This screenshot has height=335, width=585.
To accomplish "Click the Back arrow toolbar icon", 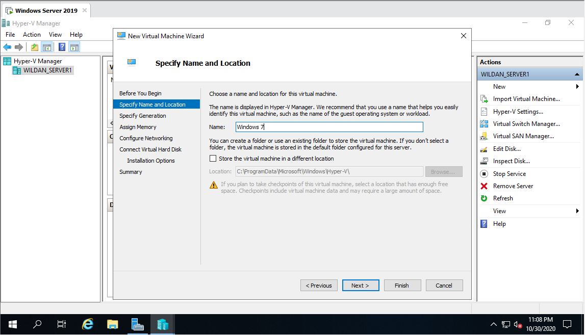I will 7,47.
